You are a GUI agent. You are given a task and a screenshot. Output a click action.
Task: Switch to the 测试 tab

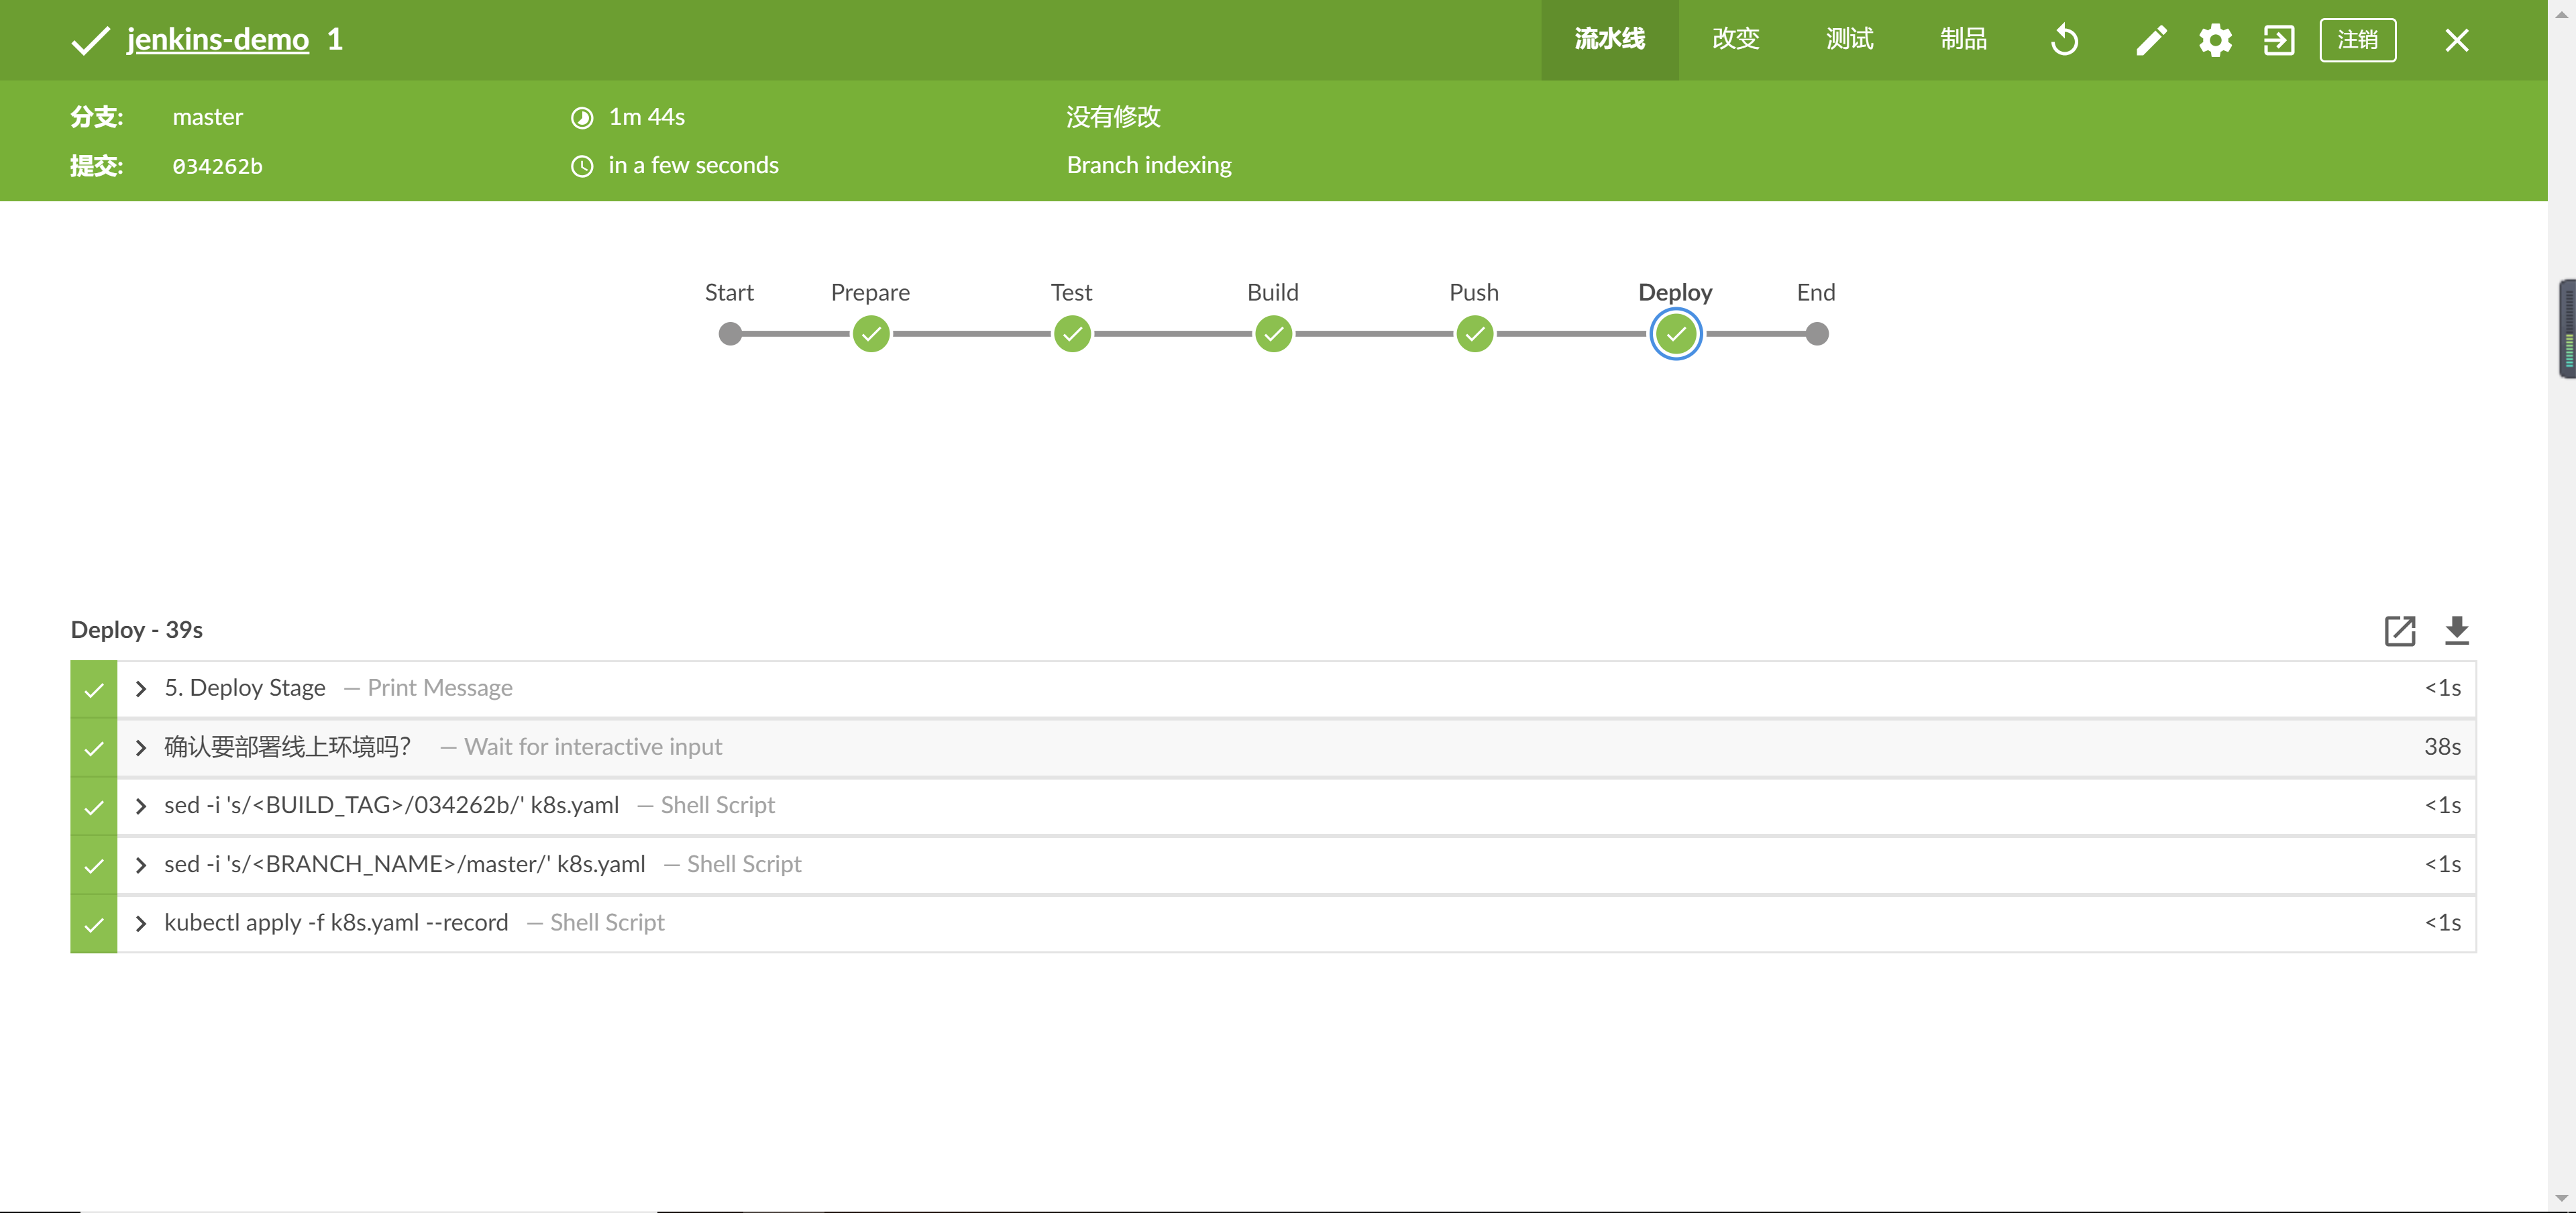[x=1849, y=39]
